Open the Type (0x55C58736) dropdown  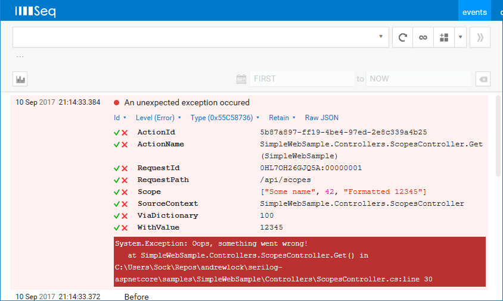[225, 118]
